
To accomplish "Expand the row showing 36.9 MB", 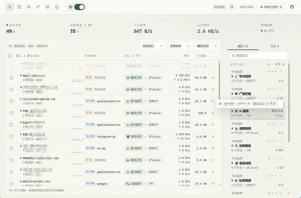I will click(213, 77).
